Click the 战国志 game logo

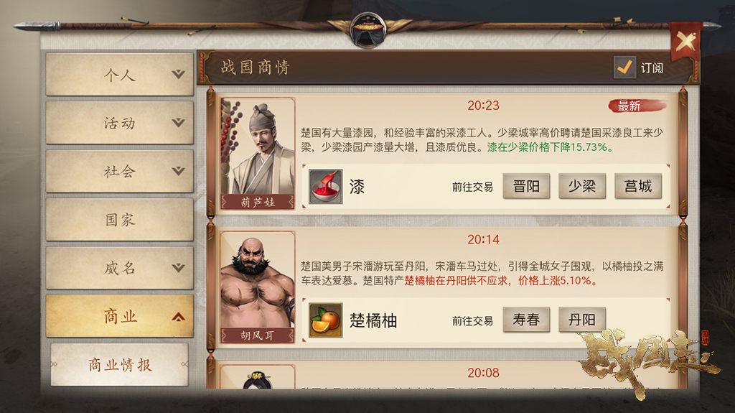pos(649,362)
